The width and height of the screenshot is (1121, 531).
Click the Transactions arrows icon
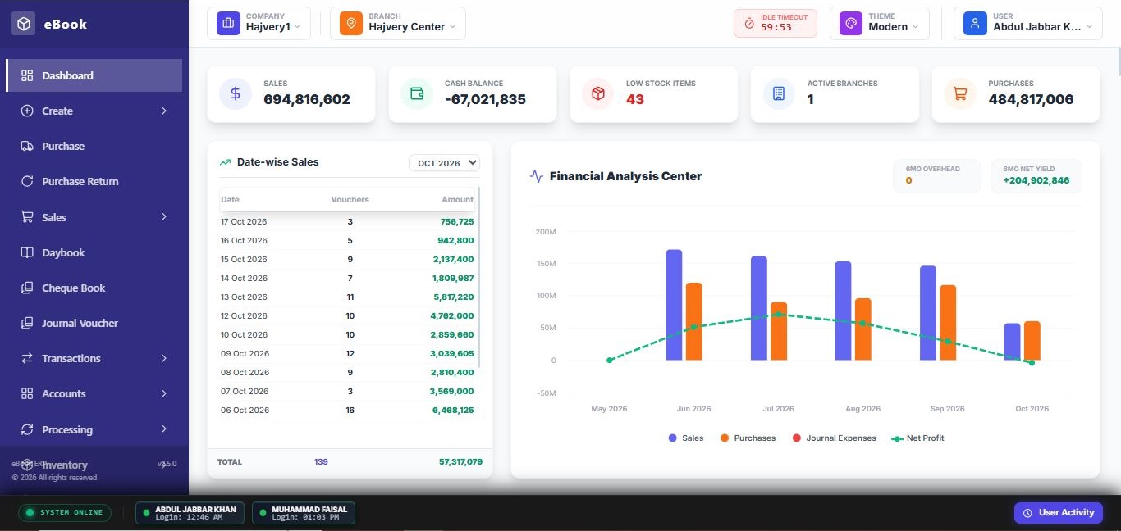click(27, 358)
